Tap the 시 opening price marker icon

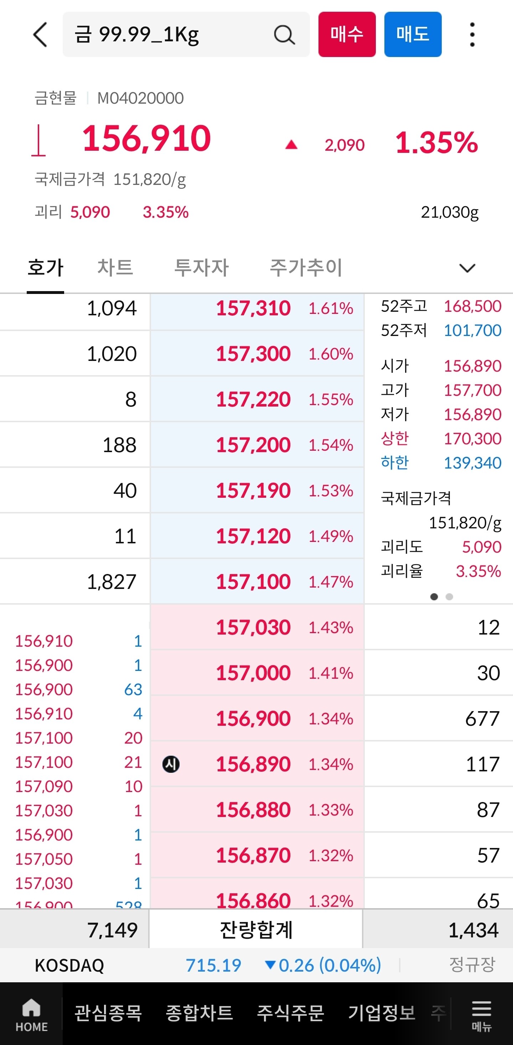click(171, 764)
